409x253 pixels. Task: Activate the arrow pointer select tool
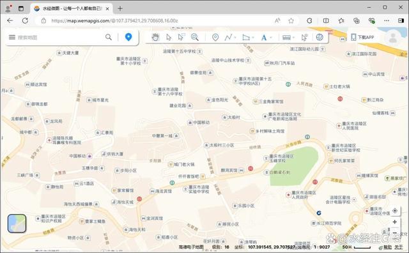click(169, 37)
